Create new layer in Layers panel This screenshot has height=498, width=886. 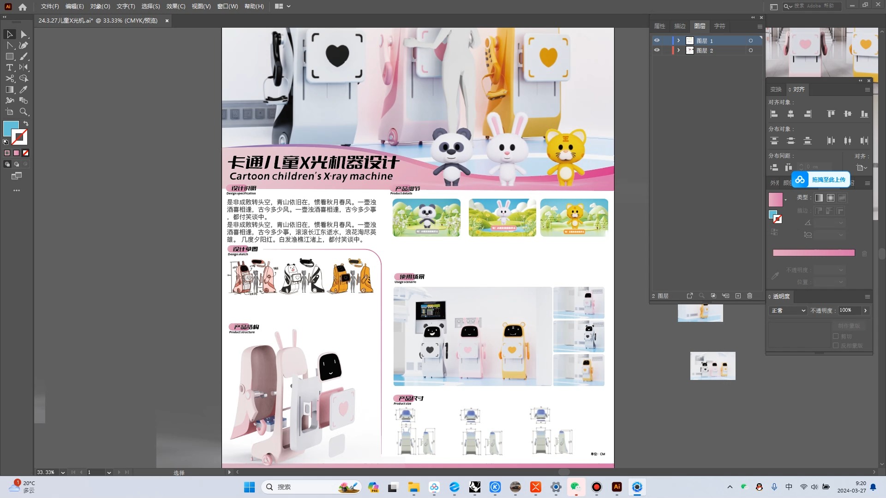point(738,296)
